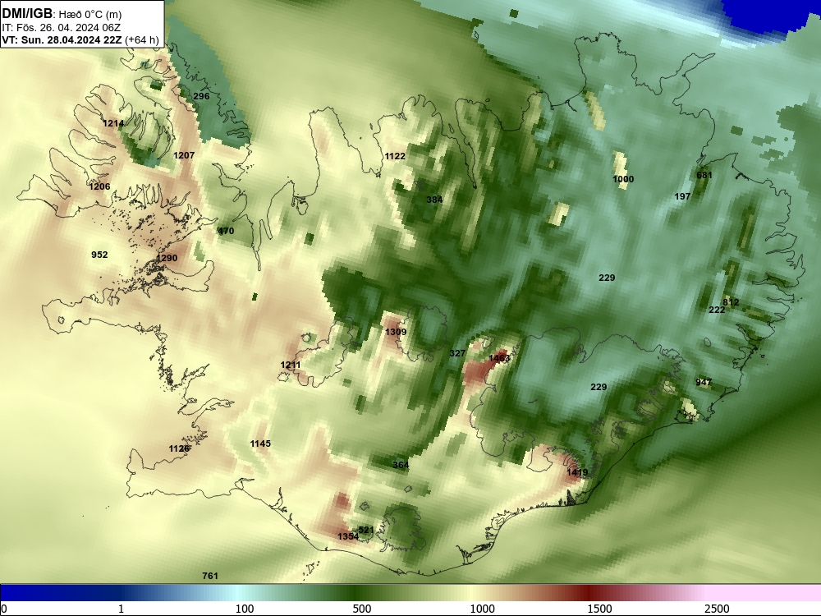Viewport: 821px width, 616px height.
Task: Click the 500 tick on the color scale
Action: [362, 609]
